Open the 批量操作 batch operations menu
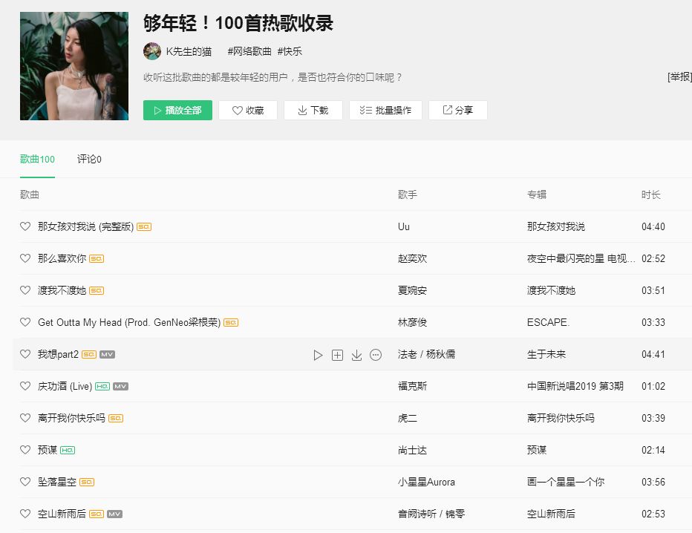This screenshot has height=533, width=692. [x=385, y=111]
